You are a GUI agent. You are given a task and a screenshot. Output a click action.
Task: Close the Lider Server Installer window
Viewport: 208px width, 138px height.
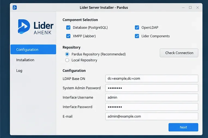[x=198, y=8]
